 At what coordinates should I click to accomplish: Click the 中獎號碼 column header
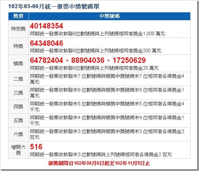109,16
